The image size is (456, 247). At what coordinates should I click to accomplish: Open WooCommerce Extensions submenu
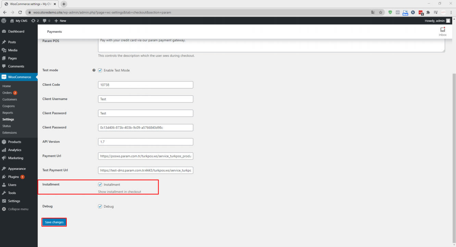(10, 133)
